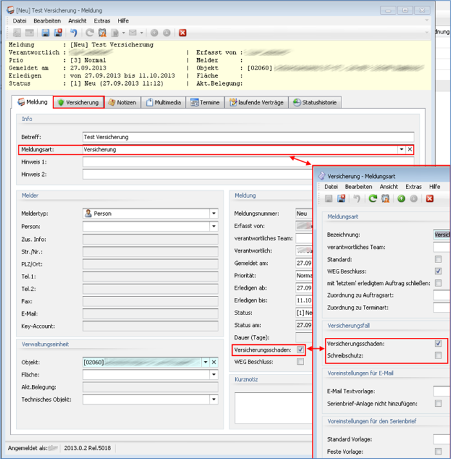This screenshot has height=459, width=451.
Task: Click into the Betreff text field
Action: (248, 137)
